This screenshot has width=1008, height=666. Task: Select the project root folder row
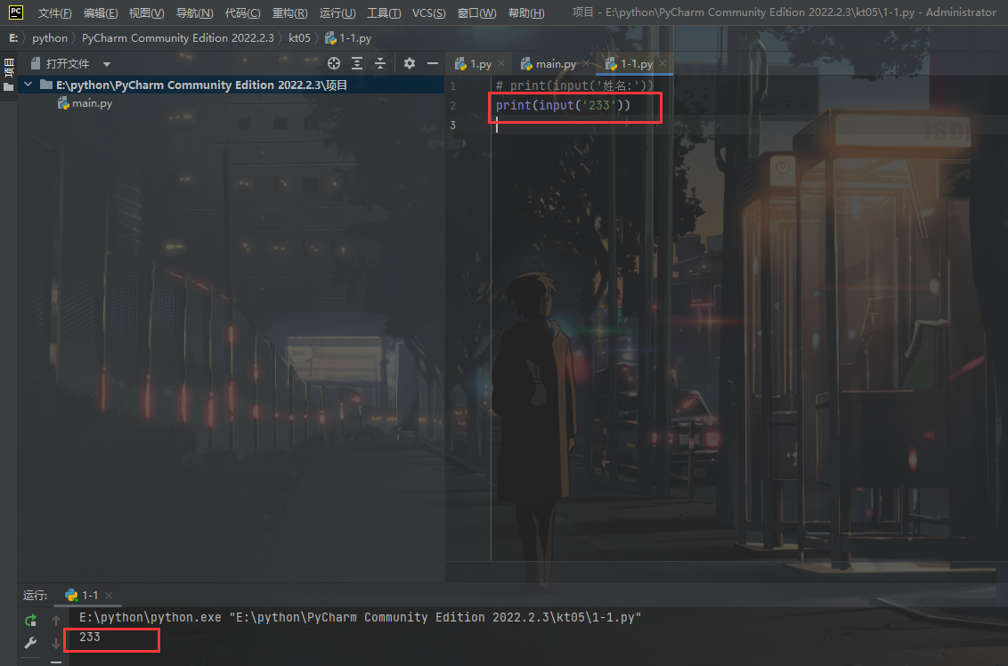point(231,85)
